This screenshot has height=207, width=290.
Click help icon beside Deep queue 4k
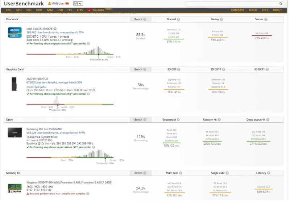(x=268, y=120)
